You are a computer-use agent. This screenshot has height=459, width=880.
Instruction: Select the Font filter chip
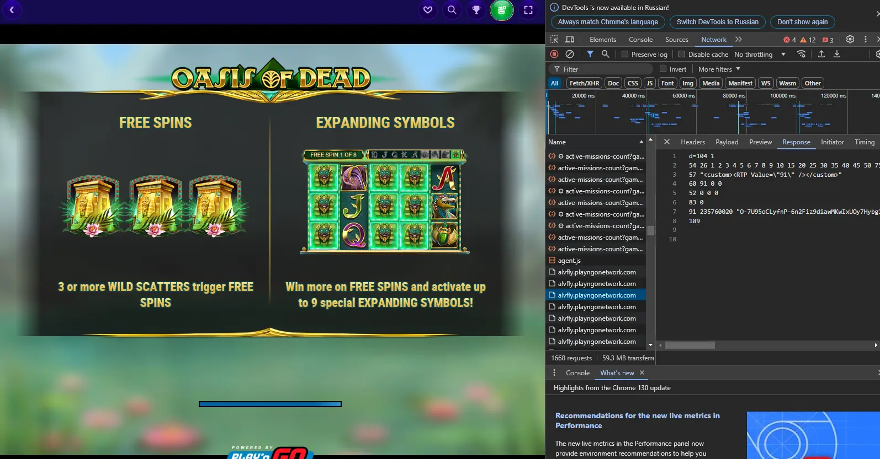tap(667, 83)
